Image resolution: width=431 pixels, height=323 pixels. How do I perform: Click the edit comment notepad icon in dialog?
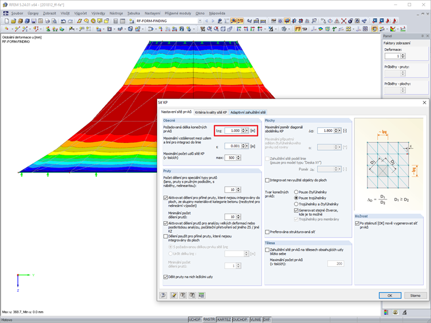[174, 295]
